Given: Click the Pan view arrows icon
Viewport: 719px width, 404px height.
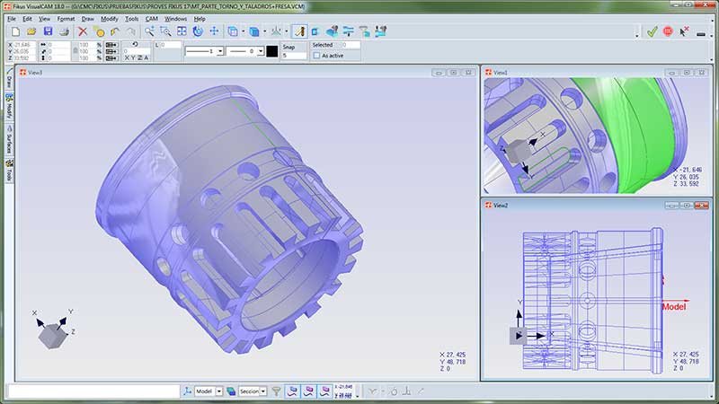Looking at the screenshot, I should coord(214,31).
